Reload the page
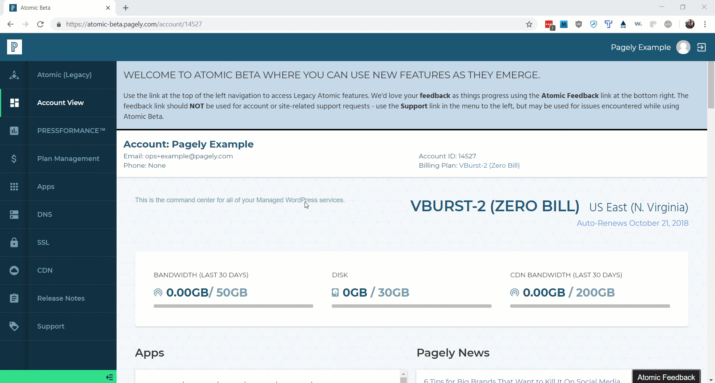Image resolution: width=715 pixels, height=383 pixels. pyautogui.click(x=40, y=24)
